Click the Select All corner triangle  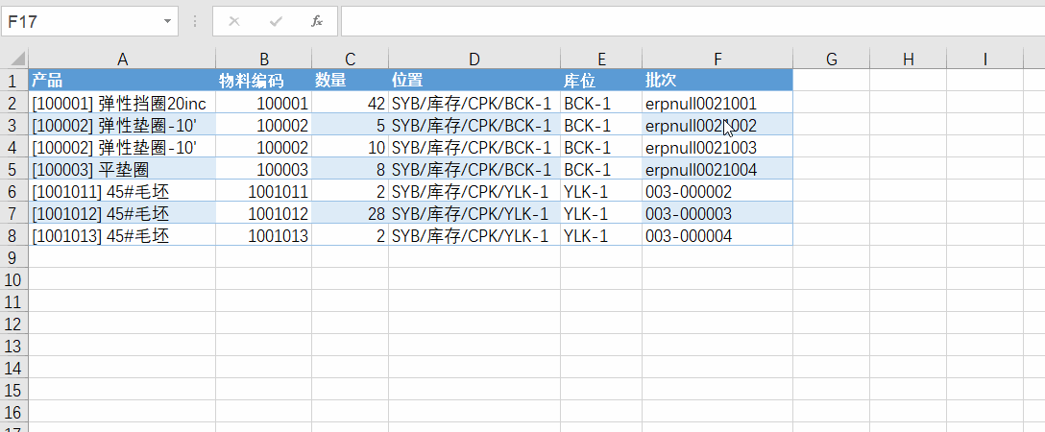[14, 60]
